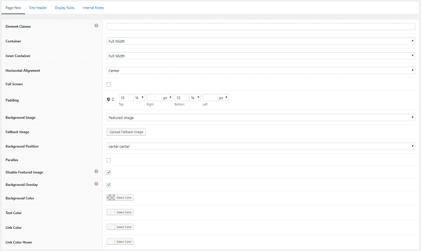This screenshot has height=251, width=421.
Task: Click help icon next to Element Classes
Action: 96,26
